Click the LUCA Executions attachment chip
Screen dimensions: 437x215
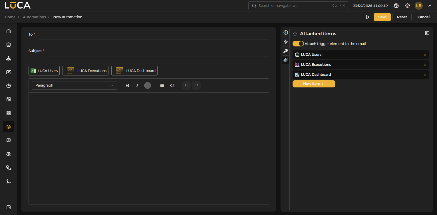(85, 71)
